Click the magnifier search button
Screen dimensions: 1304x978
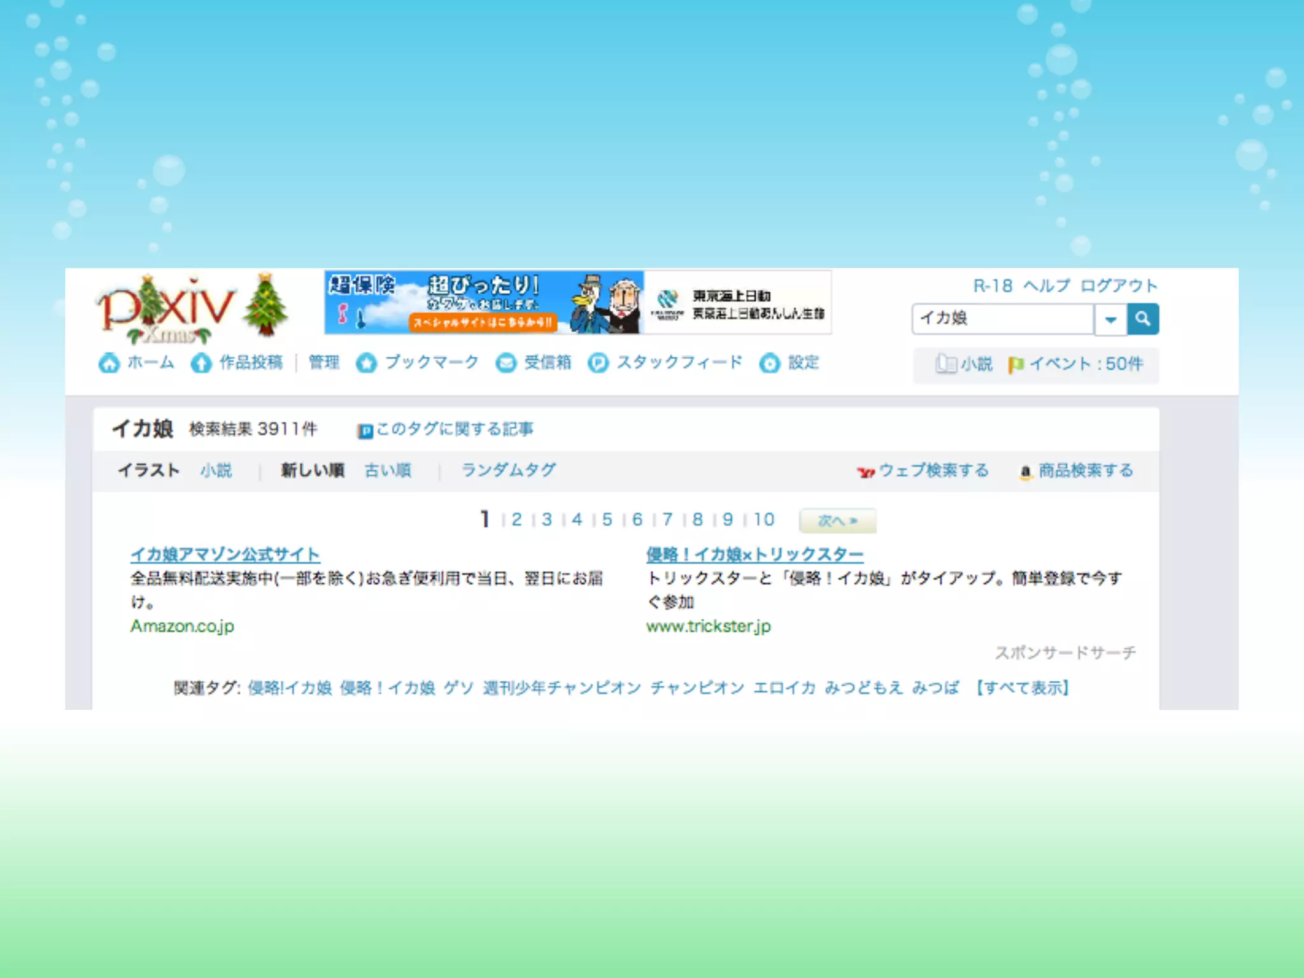coord(1142,319)
